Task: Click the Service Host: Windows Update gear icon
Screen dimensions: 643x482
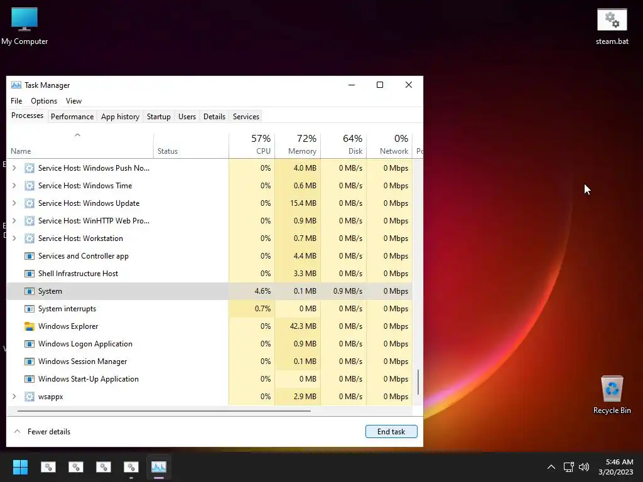Action: (x=29, y=203)
